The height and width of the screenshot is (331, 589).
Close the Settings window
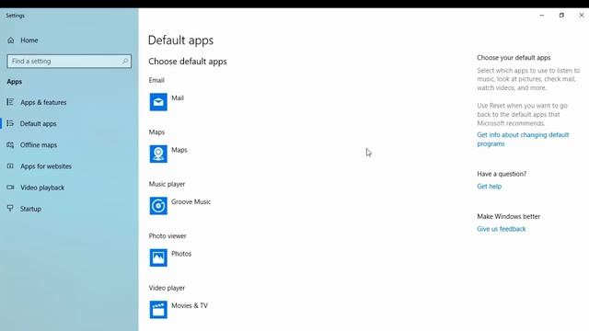pyautogui.click(x=581, y=16)
